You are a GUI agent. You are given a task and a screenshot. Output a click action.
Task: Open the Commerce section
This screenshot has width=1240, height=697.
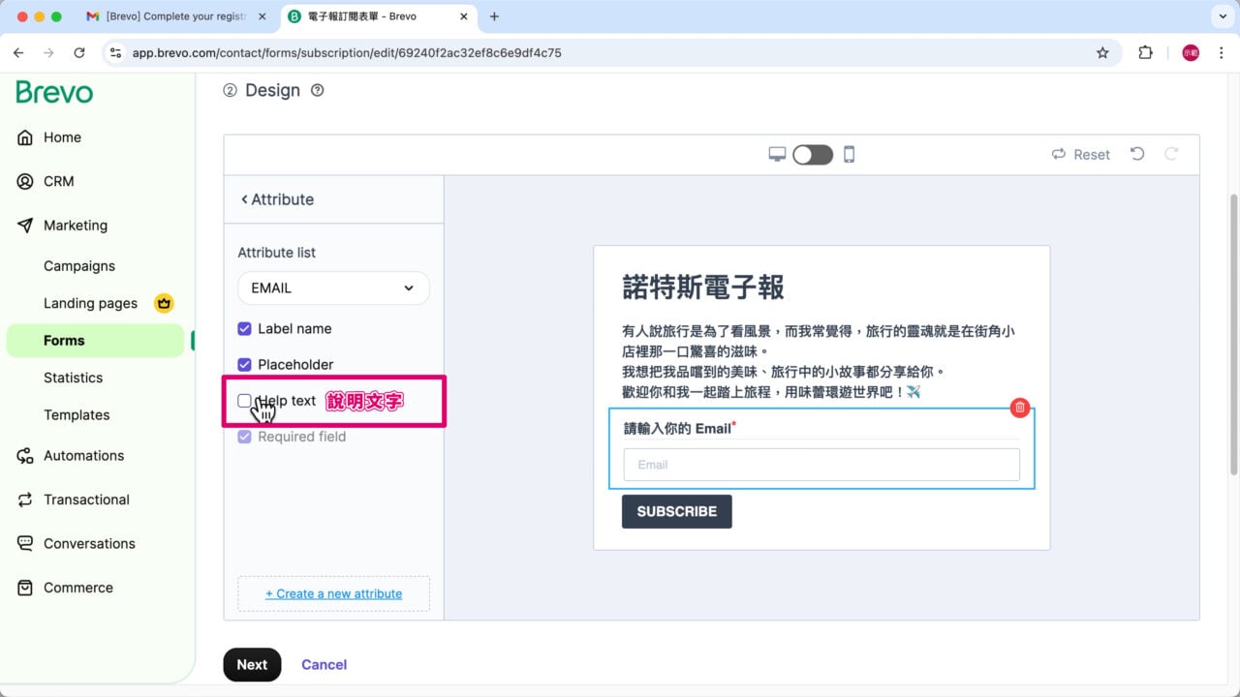point(77,588)
